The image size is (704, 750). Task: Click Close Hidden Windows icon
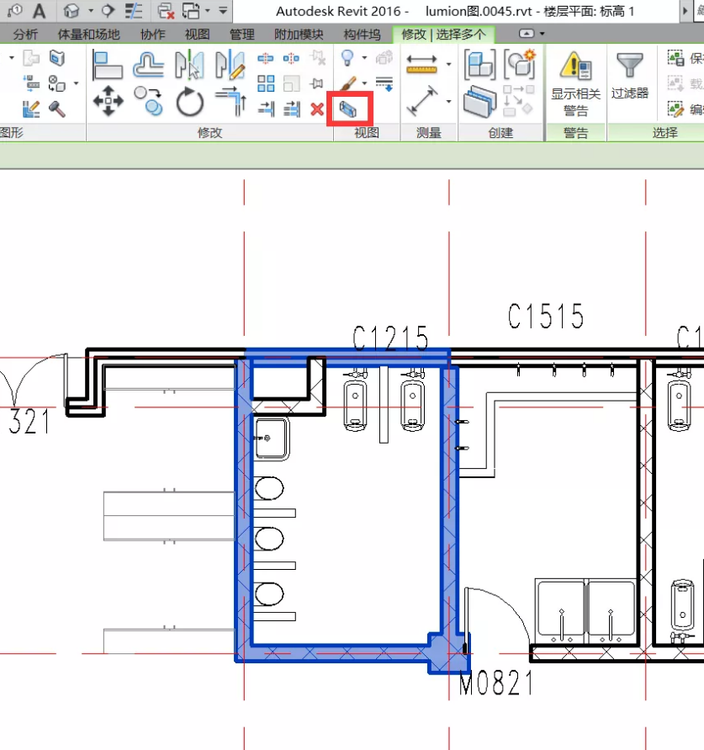(x=166, y=11)
